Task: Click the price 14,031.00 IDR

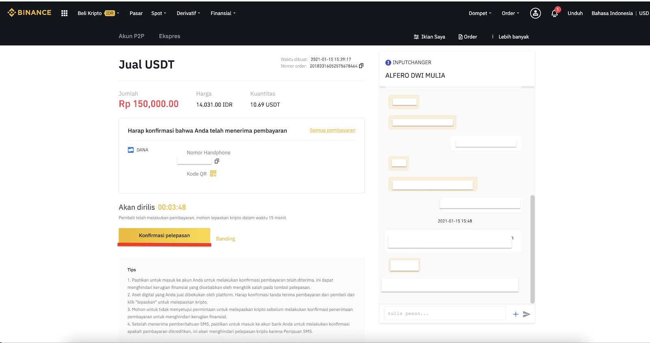Action: pyautogui.click(x=214, y=105)
